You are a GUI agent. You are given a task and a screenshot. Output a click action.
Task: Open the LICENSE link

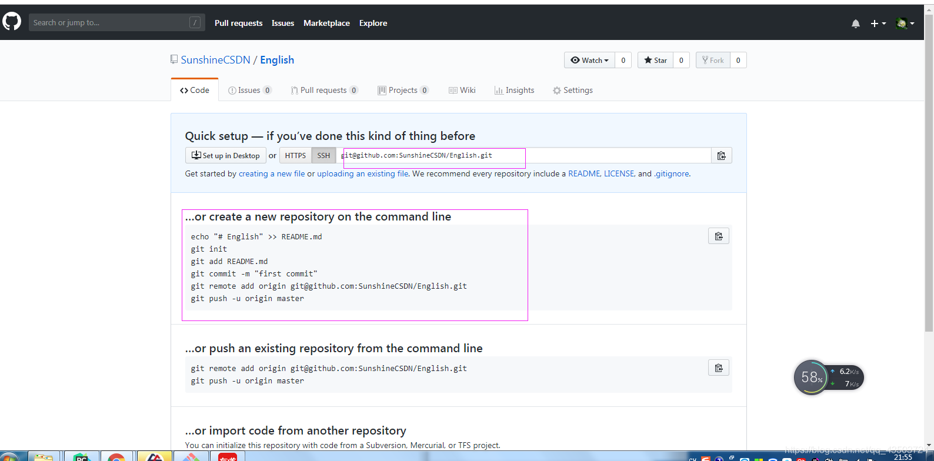619,173
